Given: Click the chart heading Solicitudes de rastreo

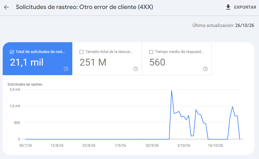Looking at the screenshot, I should click(25, 84).
